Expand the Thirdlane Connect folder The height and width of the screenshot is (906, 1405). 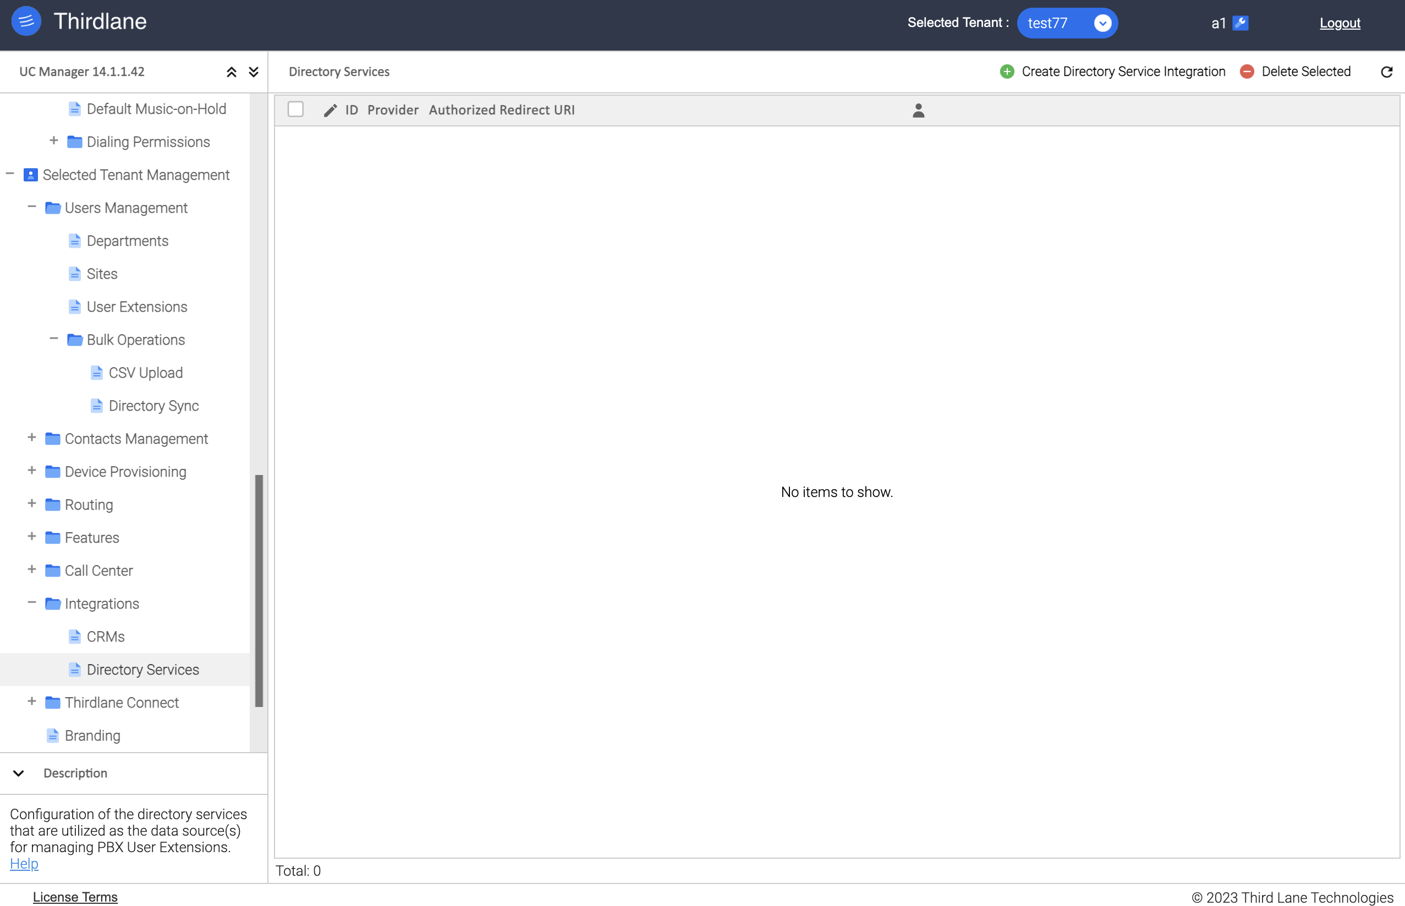point(30,702)
